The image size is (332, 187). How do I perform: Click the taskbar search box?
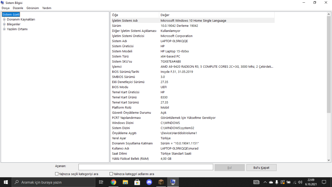53,182
